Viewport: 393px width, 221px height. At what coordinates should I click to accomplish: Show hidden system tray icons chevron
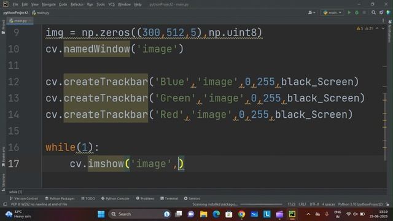click(x=308, y=214)
